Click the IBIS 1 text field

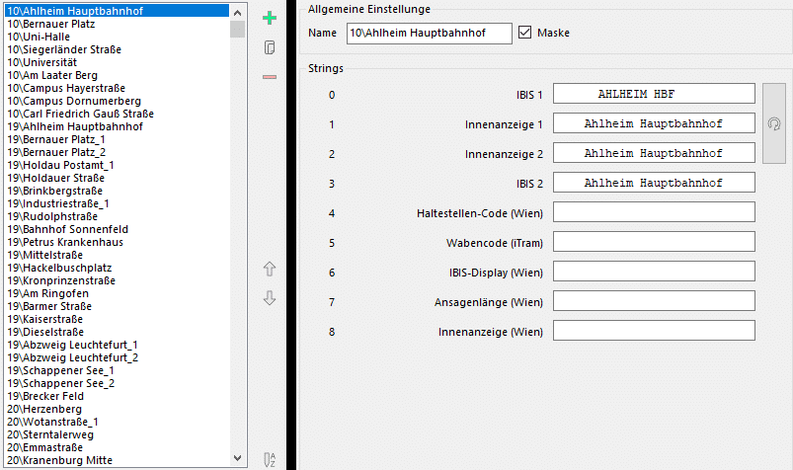pyautogui.click(x=653, y=95)
